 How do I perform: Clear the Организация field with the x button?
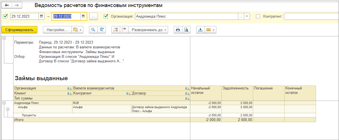[x=247, y=16]
